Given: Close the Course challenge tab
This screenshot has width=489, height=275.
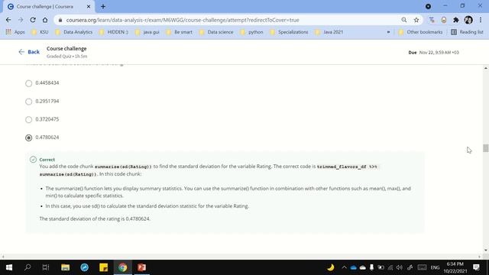Looking at the screenshot, I should click(x=89, y=6).
